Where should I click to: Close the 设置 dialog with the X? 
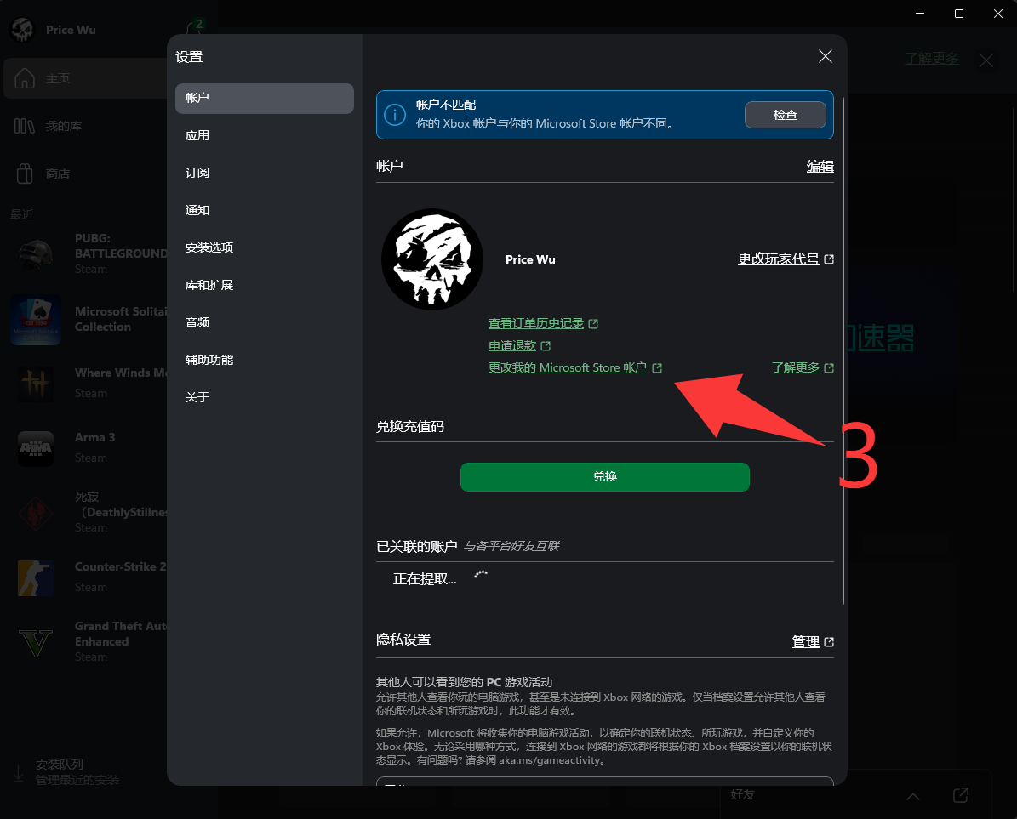click(825, 56)
